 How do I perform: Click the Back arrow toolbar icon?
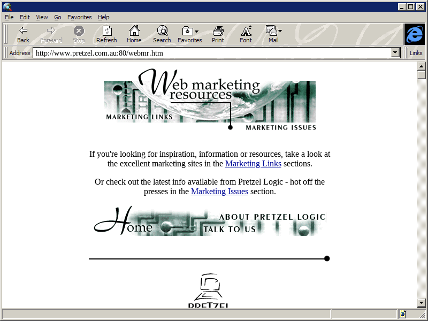[x=23, y=31]
